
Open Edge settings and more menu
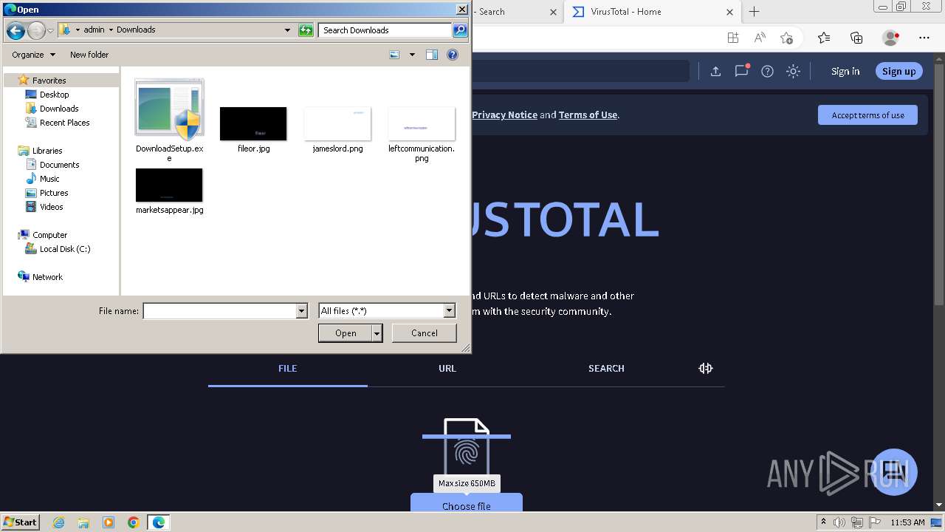click(x=924, y=38)
